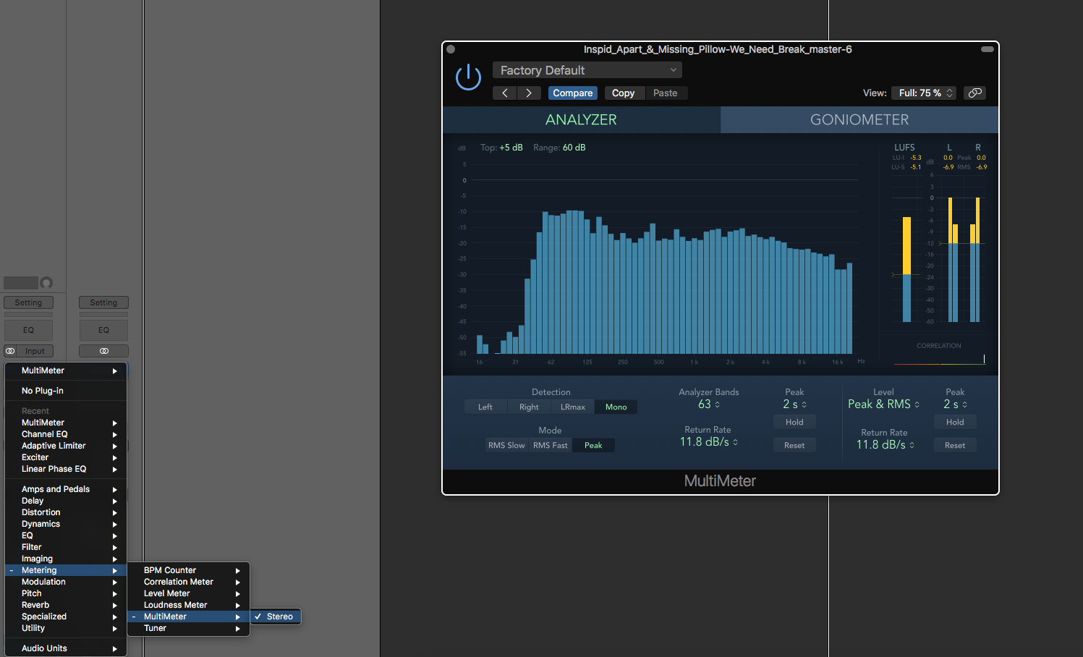Switch to the GONIOMETER tab
Viewport: 1083px width, 657px height.
(859, 119)
